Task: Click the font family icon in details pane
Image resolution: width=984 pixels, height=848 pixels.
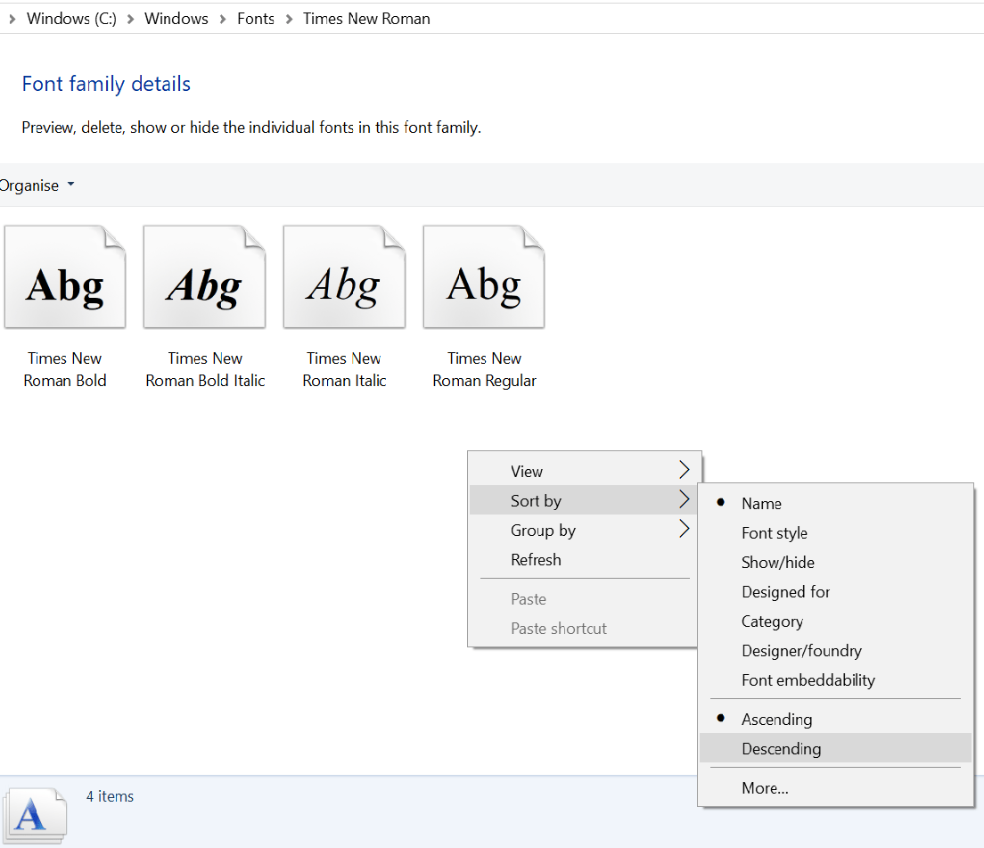Action: pos(34,816)
